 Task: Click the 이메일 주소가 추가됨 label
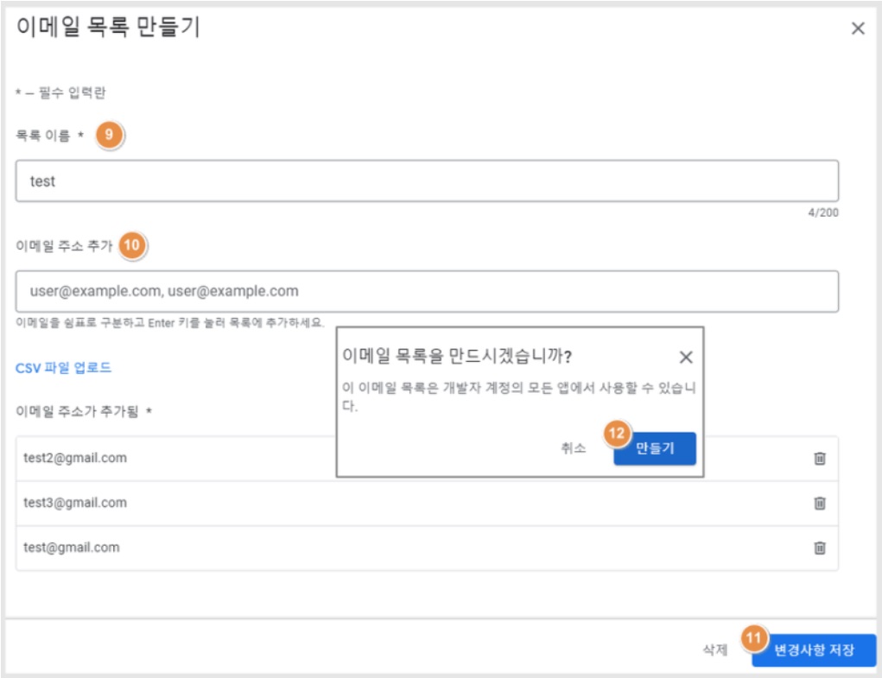tap(84, 411)
